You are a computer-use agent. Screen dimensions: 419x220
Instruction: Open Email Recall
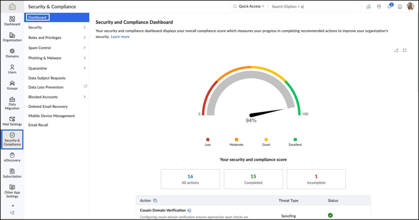38,125
